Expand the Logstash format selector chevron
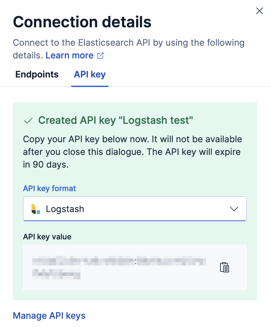The width and height of the screenshot is (271, 327). click(x=234, y=209)
